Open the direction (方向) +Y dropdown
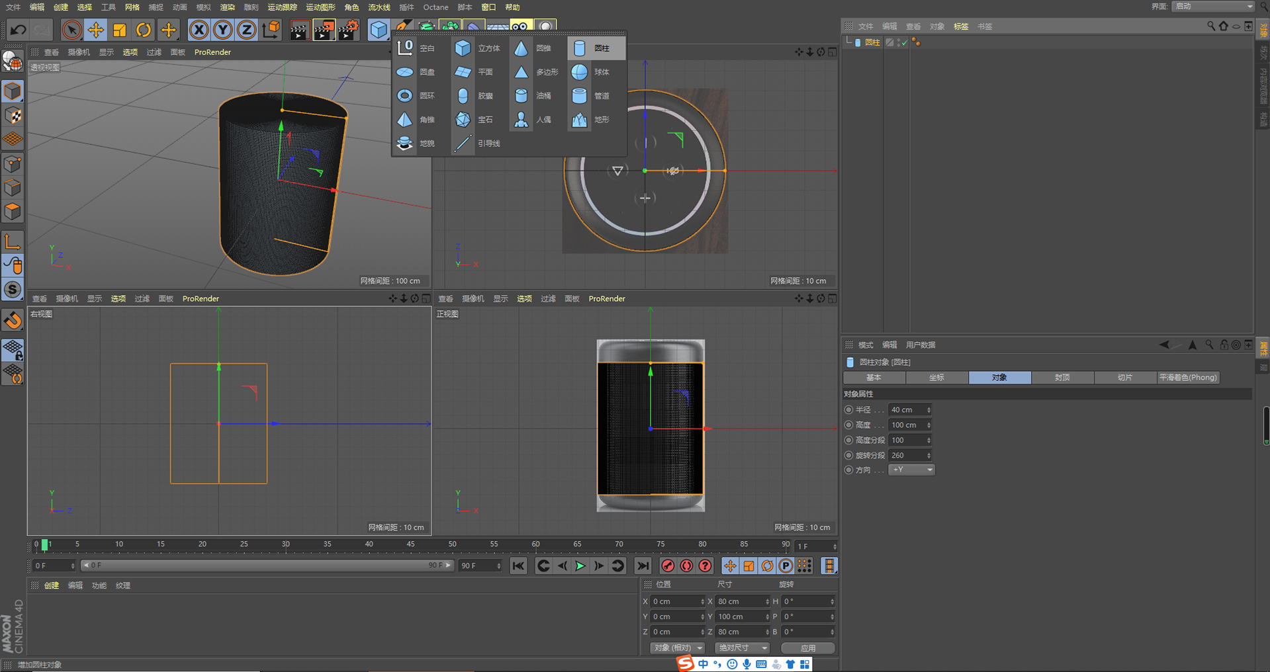The height and width of the screenshot is (672, 1270). point(911,470)
